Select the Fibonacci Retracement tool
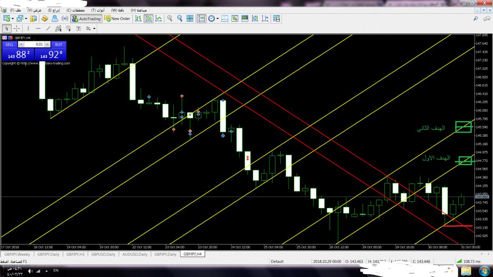The height and width of the screenshot is (277, 493). (68, 28)
